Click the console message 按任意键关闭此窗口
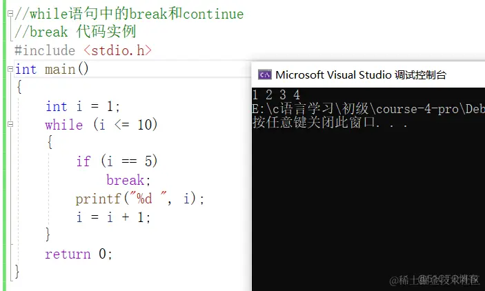This screenshot has width=485, height=291. point(330,123)
